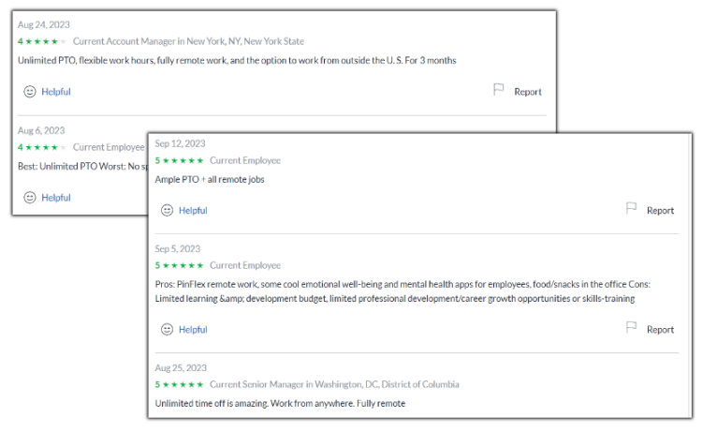Mark the Aug 24, 2023 review Helpful
This screenshot has width=717, height=432.
(56, 92)
